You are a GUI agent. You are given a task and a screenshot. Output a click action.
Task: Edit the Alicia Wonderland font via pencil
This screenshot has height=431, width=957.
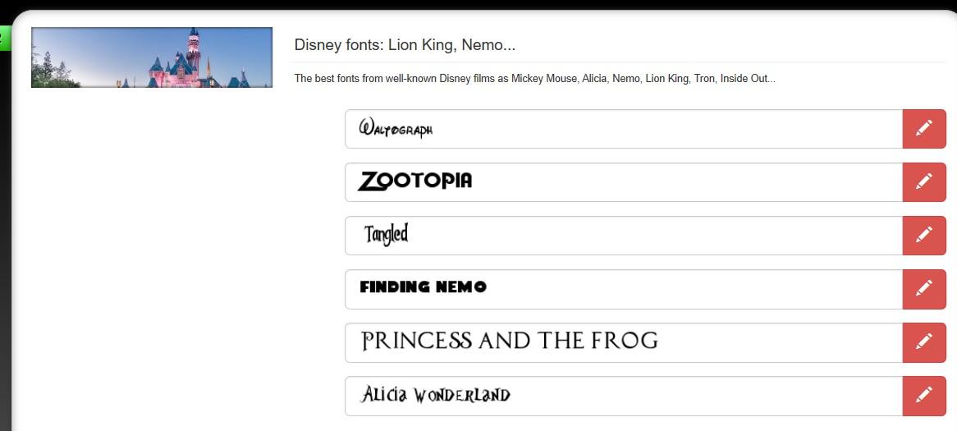point(923,396)
